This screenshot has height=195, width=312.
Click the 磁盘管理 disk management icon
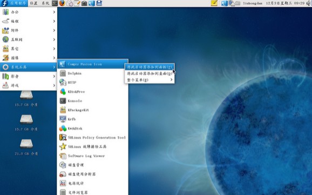[63, 165]
